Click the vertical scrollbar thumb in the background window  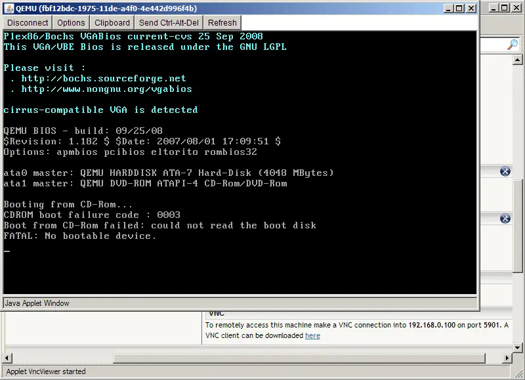coord(517,225)
